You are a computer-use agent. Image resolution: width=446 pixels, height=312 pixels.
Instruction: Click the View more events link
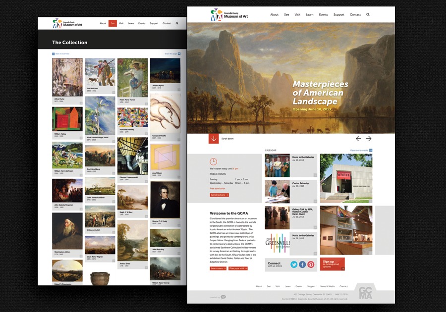tap(359, 151)
